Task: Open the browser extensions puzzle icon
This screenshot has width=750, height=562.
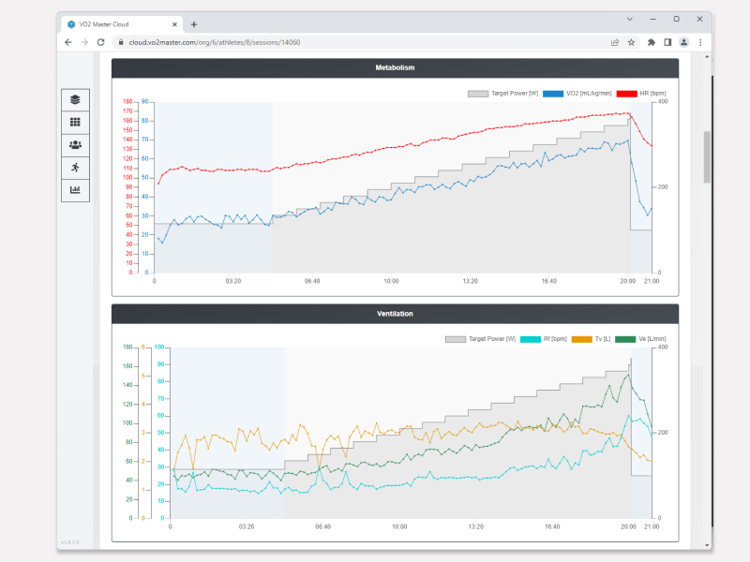Action: [652, 42]
